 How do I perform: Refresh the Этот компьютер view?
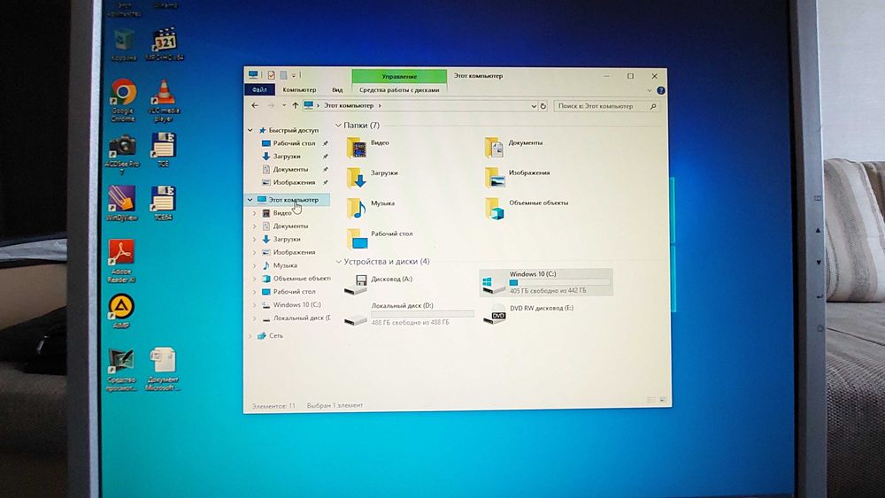[543, 106]
